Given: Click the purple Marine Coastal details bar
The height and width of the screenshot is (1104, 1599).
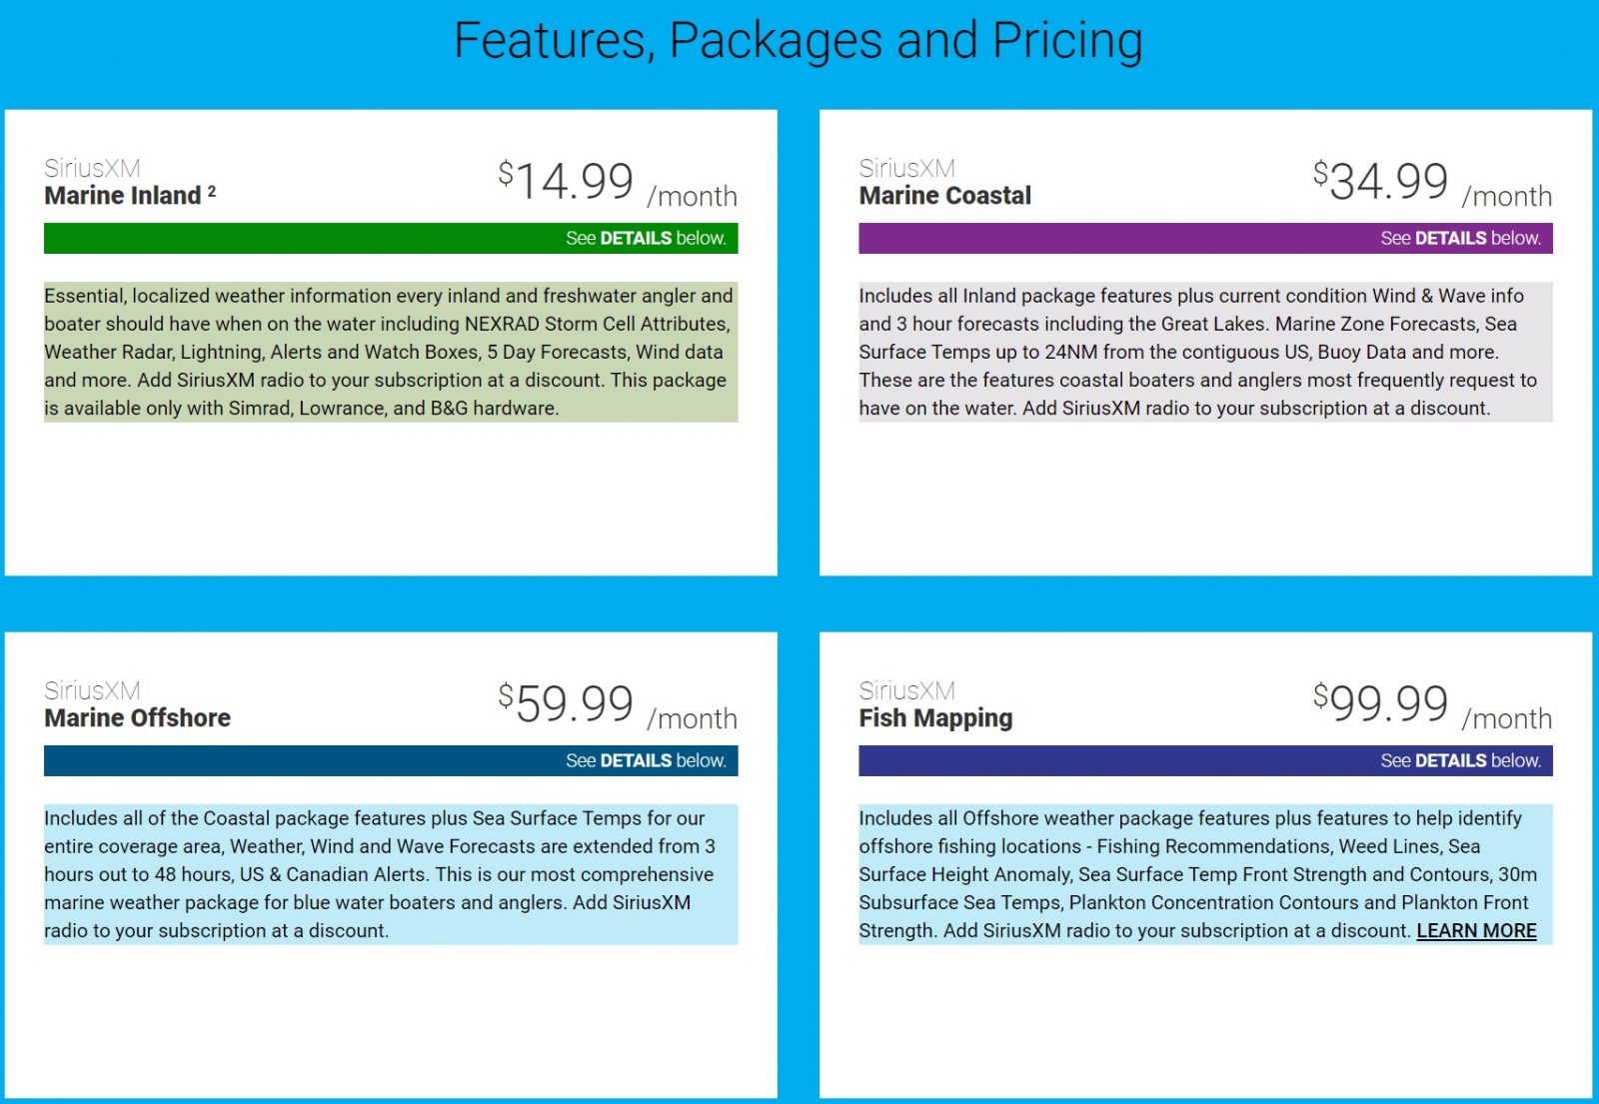Looking at the screenshot, I should pyautogui.click(x=1205, y=238).
